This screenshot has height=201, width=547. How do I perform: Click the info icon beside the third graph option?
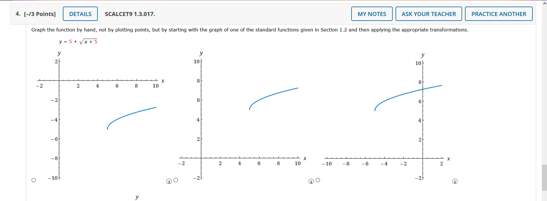[311, 181]
